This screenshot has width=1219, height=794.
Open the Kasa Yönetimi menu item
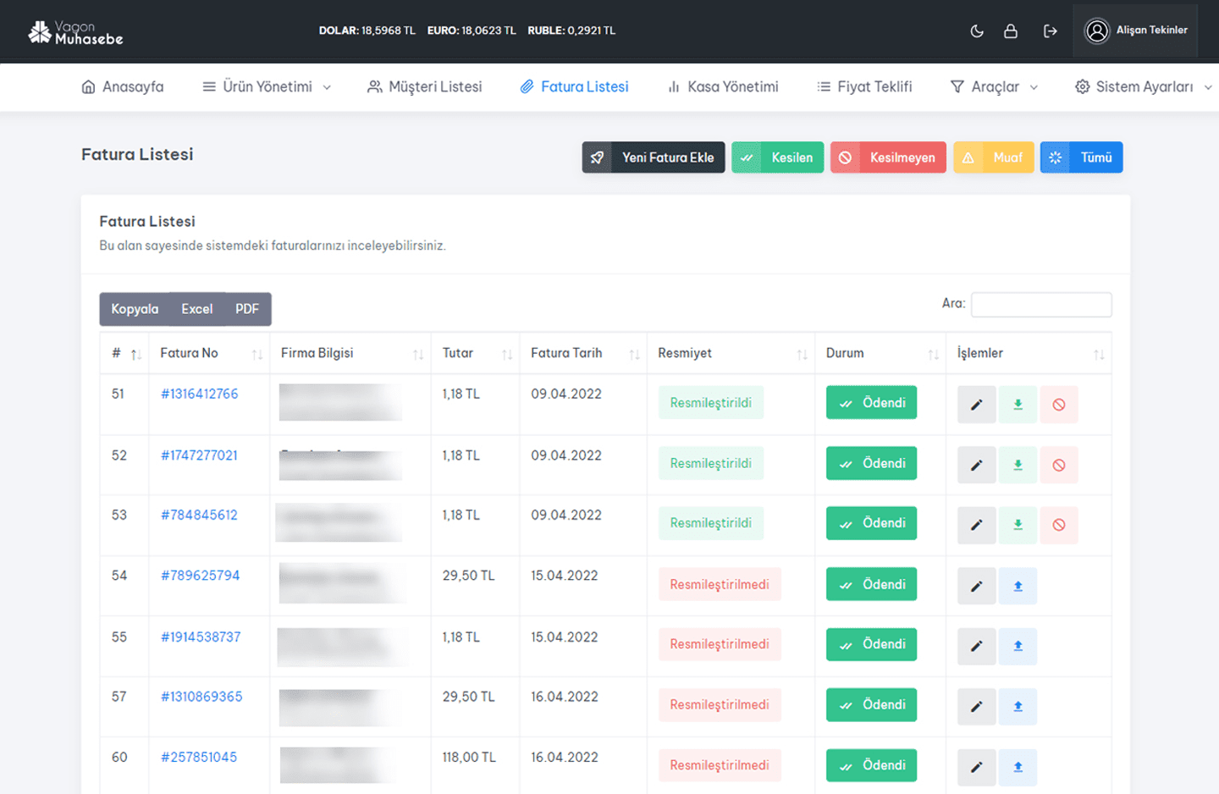coord(723,87)
